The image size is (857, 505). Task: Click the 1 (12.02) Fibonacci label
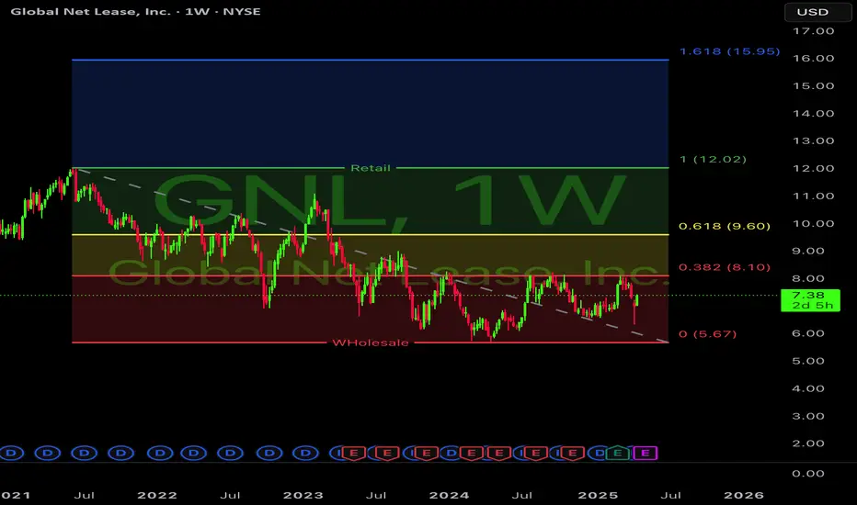(x=712, y=160)
